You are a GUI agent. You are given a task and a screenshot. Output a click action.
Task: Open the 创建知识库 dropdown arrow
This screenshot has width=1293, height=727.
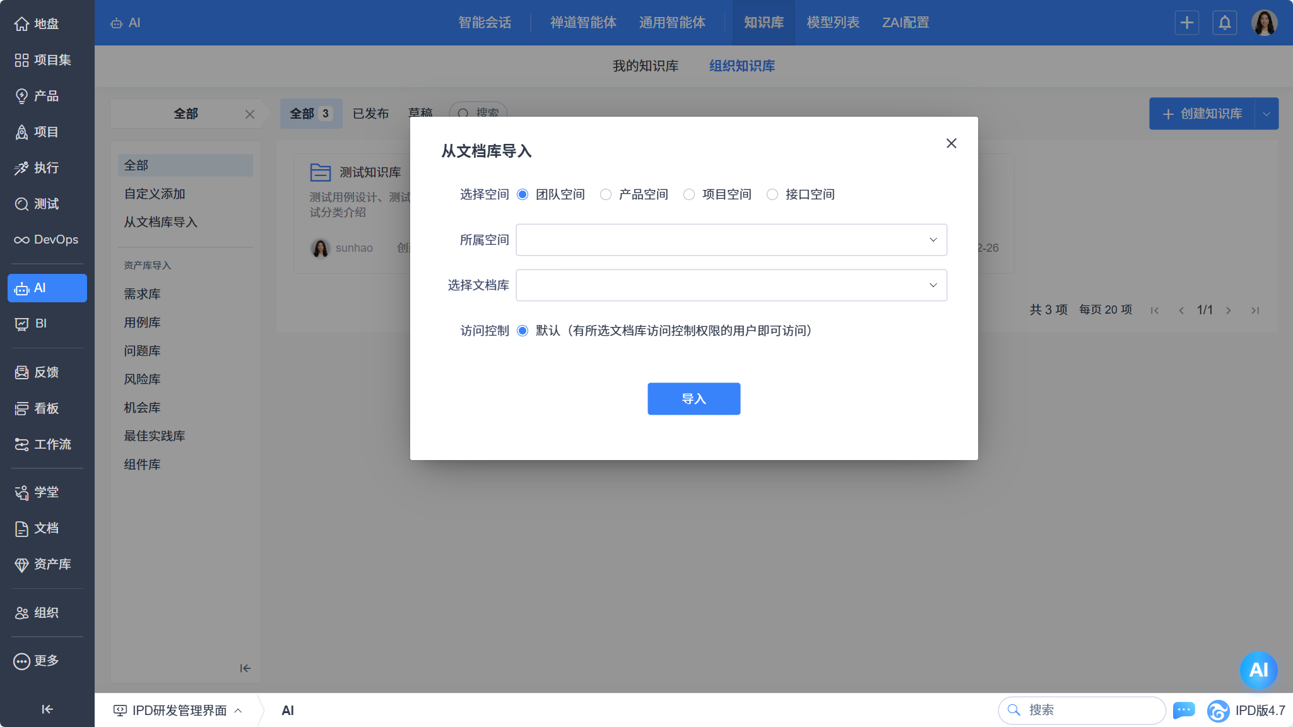click(x=1266, y=114)
